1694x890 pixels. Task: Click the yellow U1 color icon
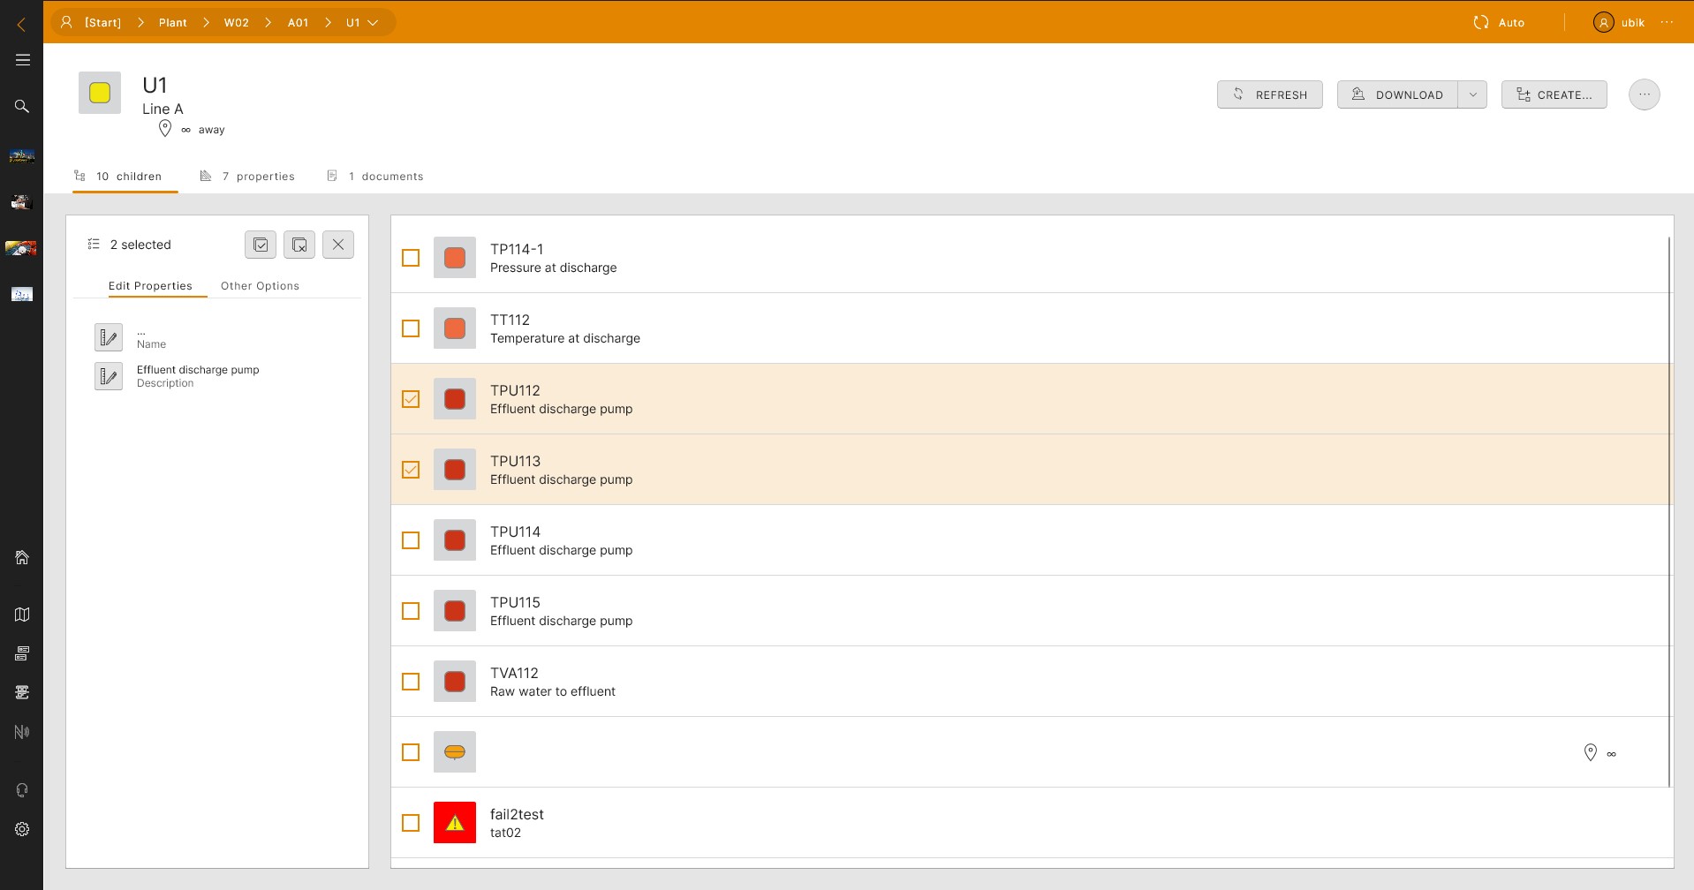coord(100,93)
